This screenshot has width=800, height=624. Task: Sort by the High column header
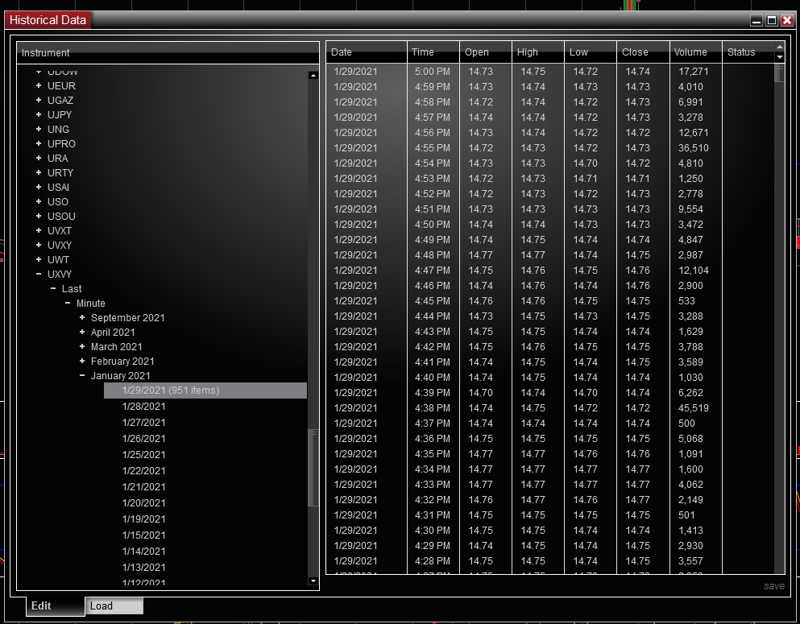538,52
